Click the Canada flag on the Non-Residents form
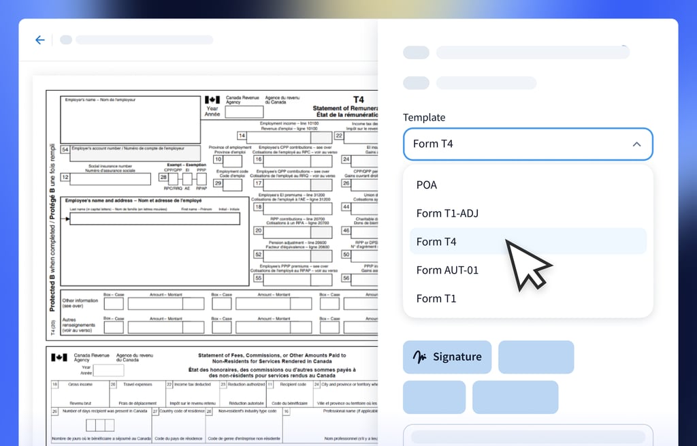This screenshot has height=446, width=697. click(x=59, y=358)
